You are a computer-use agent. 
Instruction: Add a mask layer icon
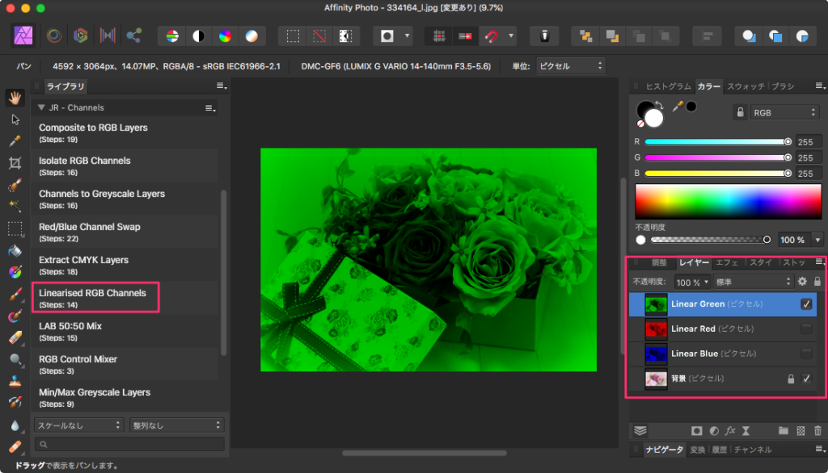click(x=695, y=431)
